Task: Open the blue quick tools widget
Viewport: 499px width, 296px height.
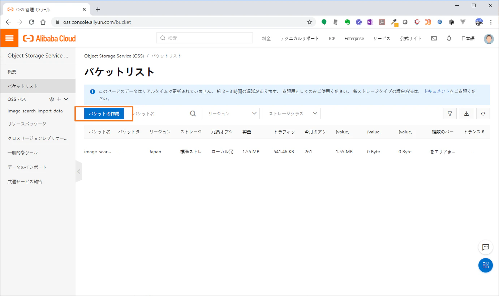Action: 486,265
